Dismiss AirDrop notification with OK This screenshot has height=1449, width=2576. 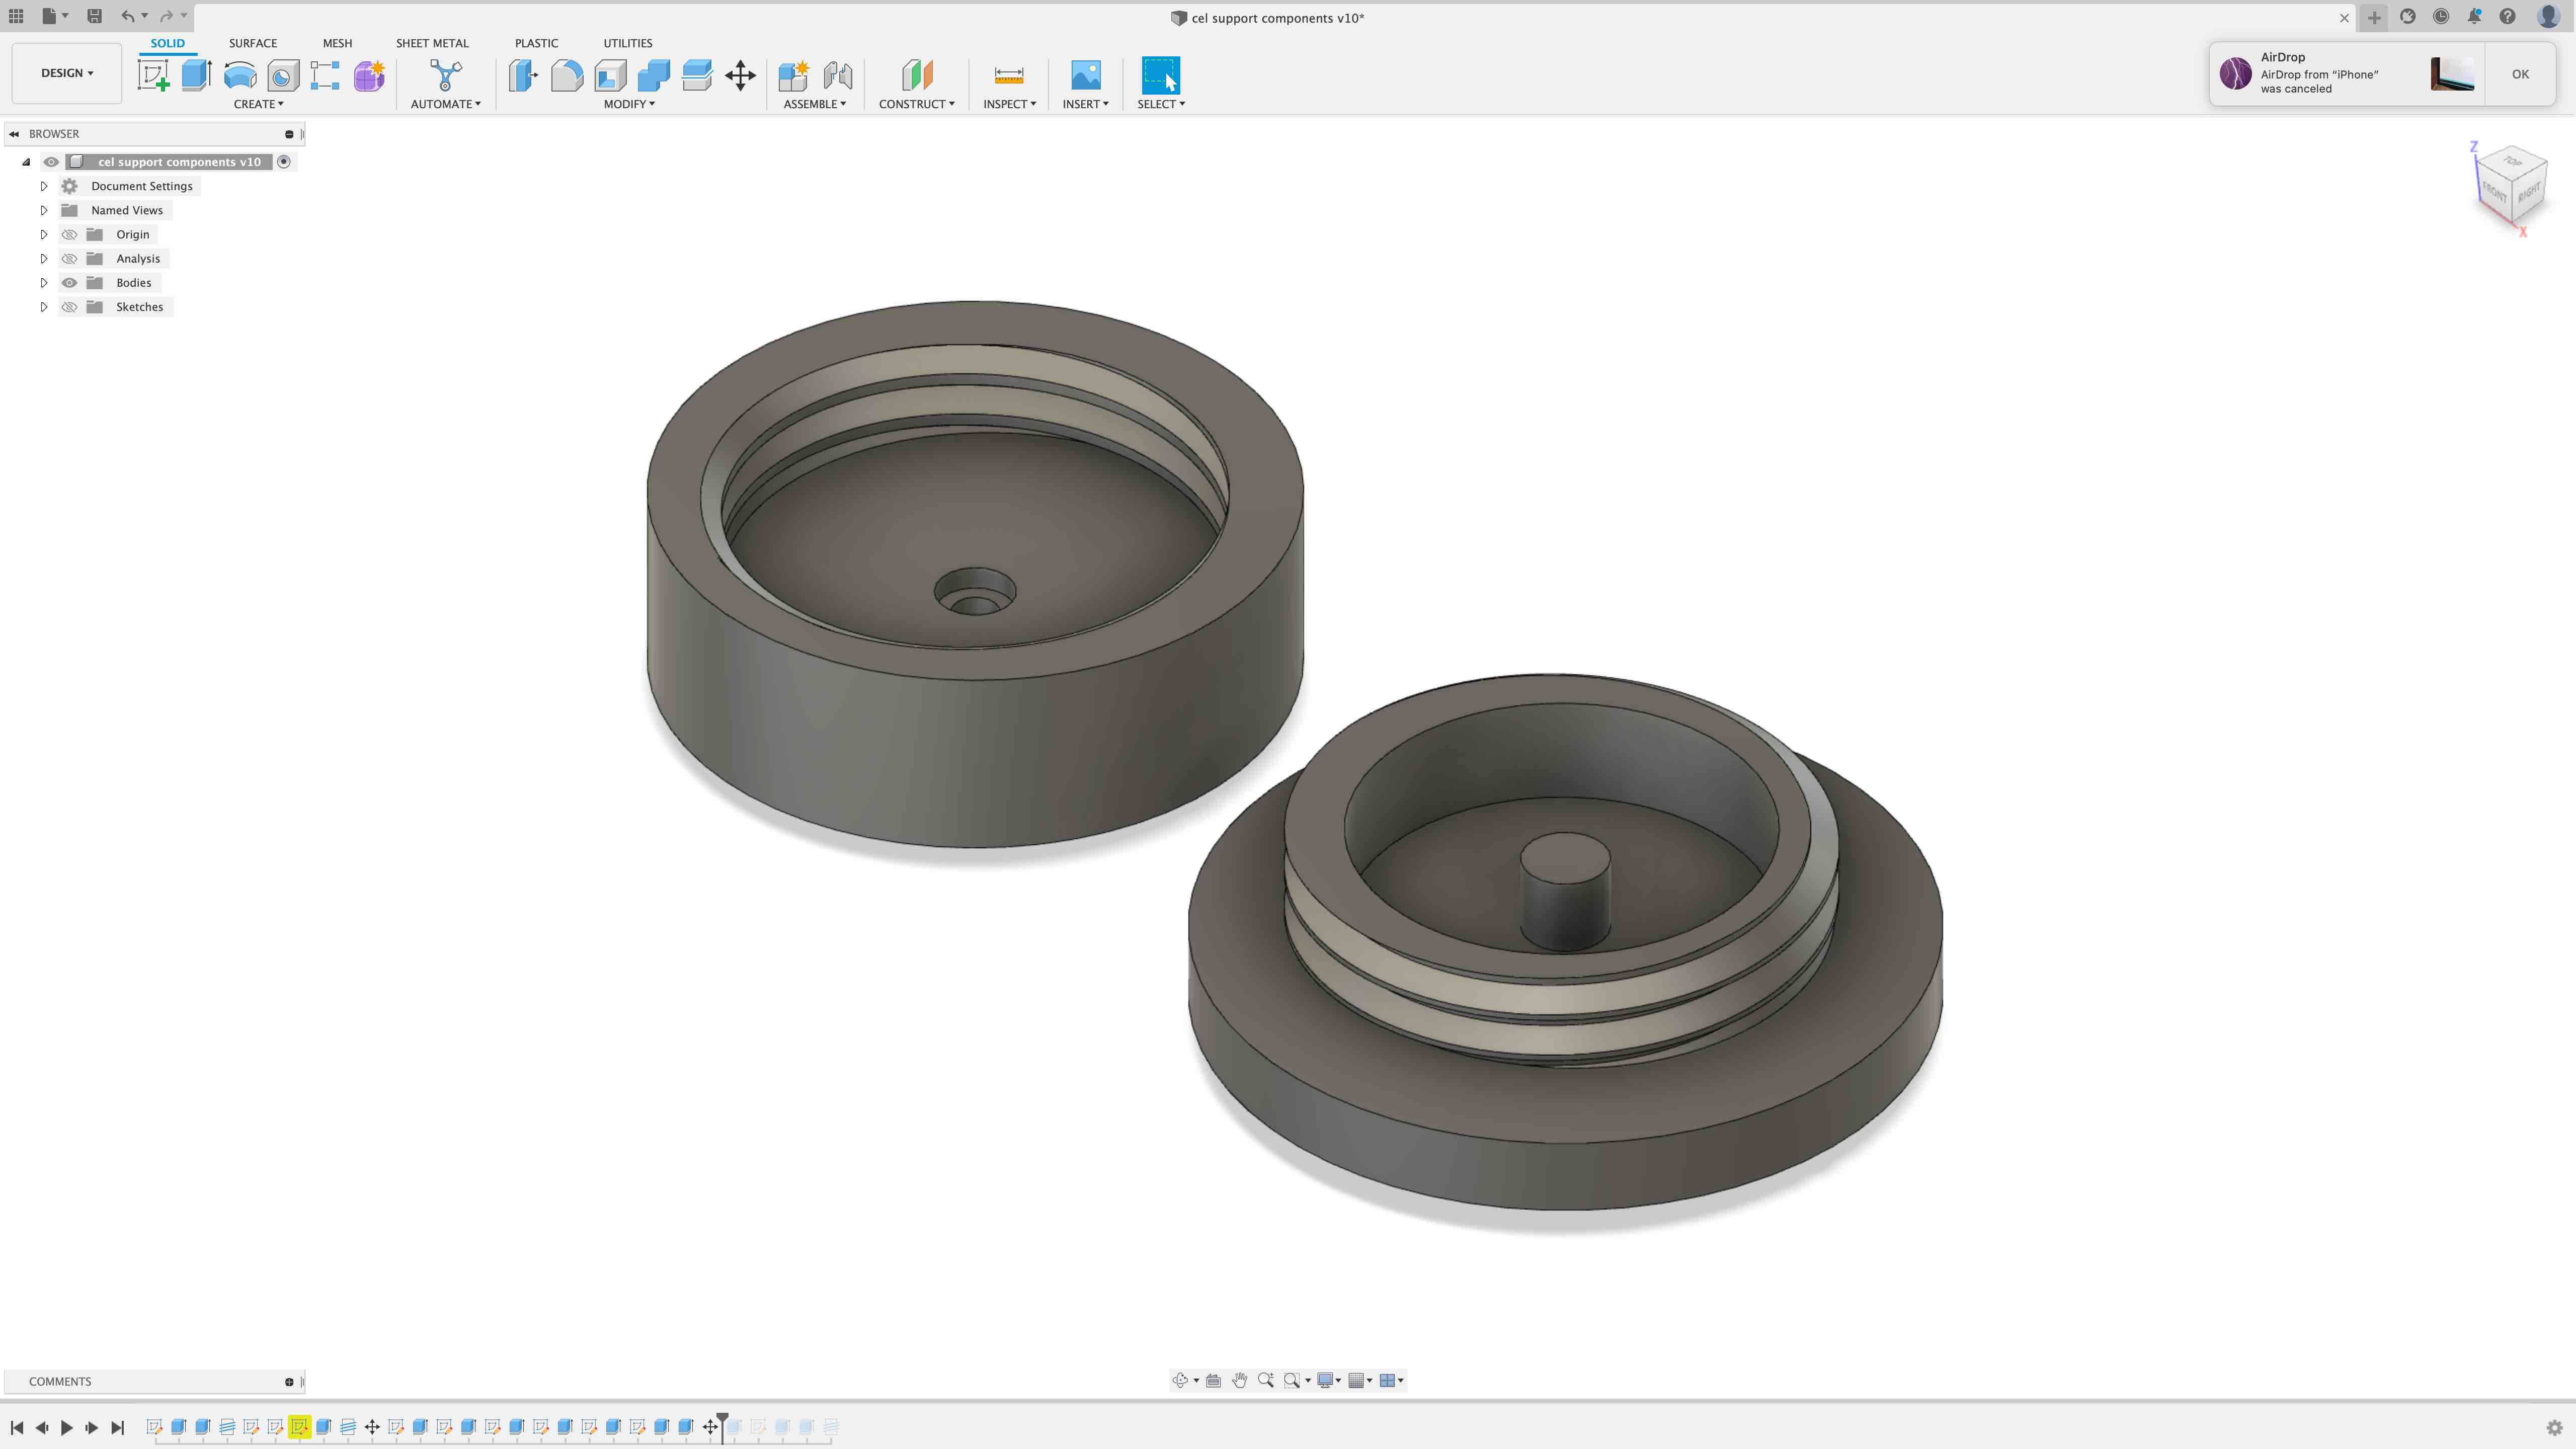[x=2519, y=74]
